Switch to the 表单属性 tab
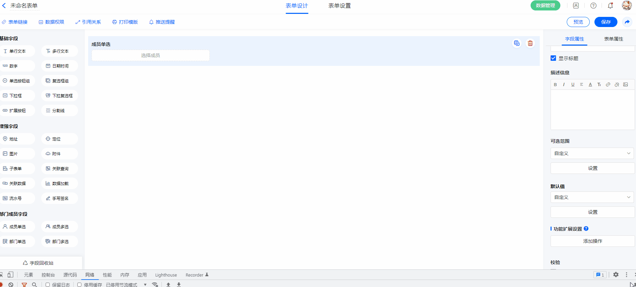 click(x=613, y=39)
